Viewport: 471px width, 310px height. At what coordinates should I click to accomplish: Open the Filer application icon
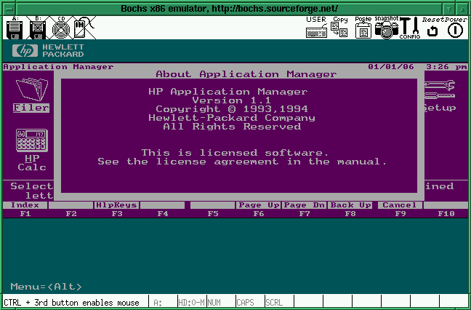tap(31, 95)
